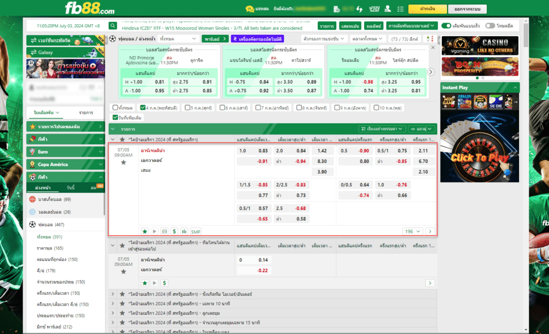Open the Malay odds type dropdown
Screen dimensions: 549x334
click(411, 26)
